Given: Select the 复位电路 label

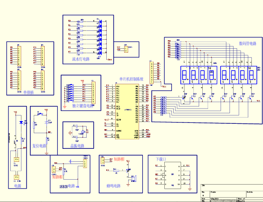Looking at the screenshot, I should tap(39, 146).
